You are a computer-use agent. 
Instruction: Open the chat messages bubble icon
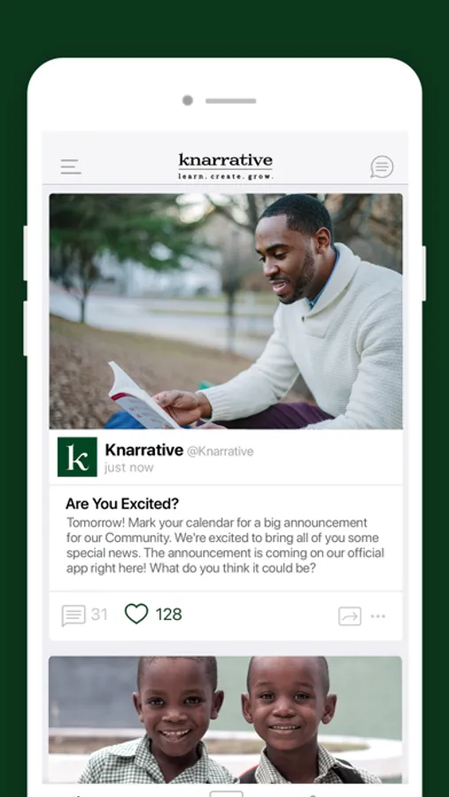(382, 166)
